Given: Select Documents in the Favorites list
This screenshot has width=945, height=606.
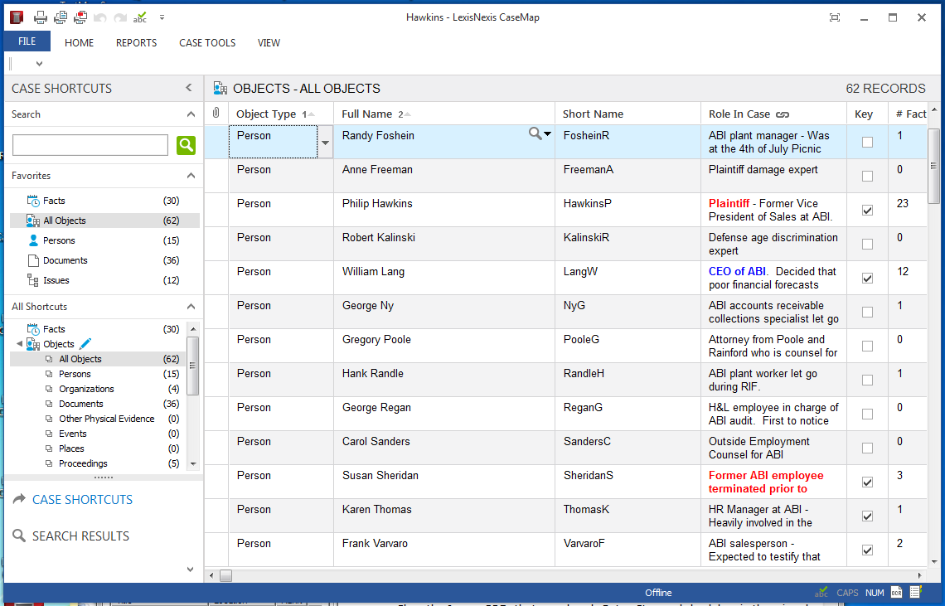Looking at the screenshot, I should [65, 260].
